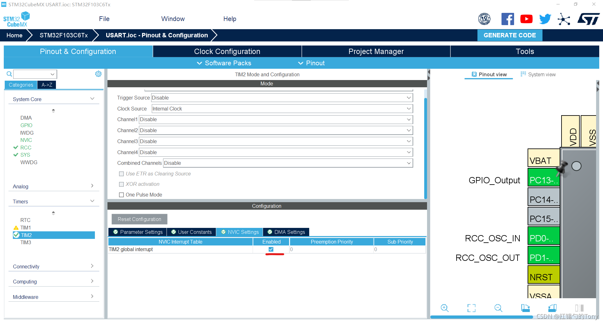603x323 pixels.
Task: Click the collapse arrows beside the Mode panel
Action: [x=429, y=75]
